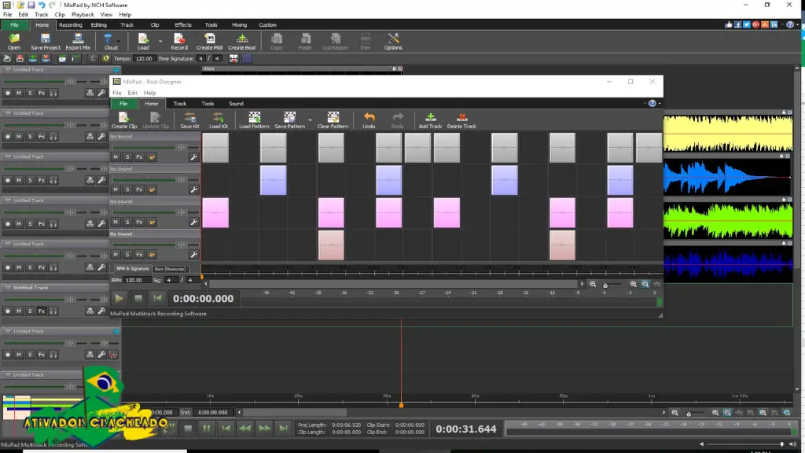Open the Sound tab in Beat Designer
This screenshot has width=805, height=453.
(x=236, y=103)
